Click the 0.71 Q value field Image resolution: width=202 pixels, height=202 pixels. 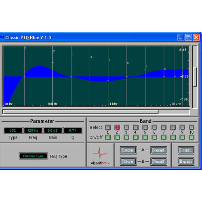tap(73, 130)
